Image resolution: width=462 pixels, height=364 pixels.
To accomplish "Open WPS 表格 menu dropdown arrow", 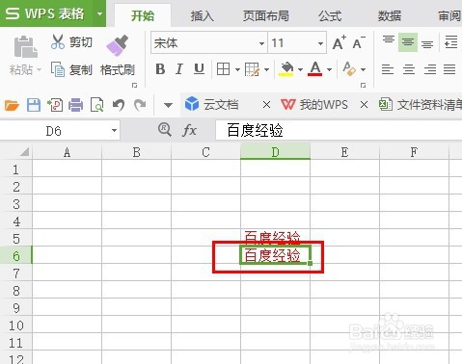I will click(x=99, y=13).
